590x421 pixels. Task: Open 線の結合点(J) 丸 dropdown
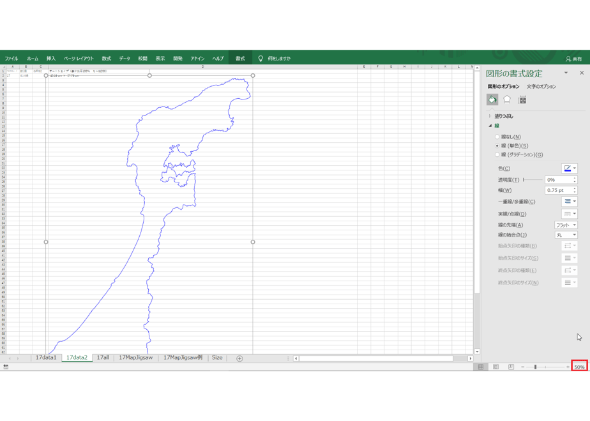566,235
